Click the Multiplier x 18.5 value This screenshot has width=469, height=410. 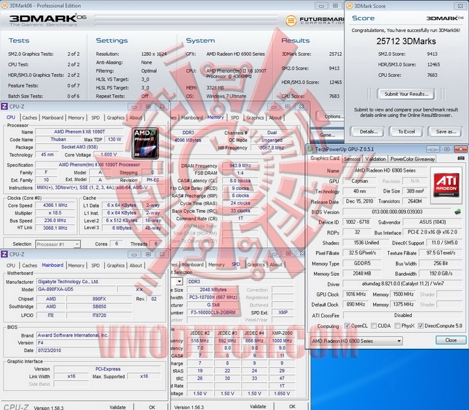click(55, 213)
